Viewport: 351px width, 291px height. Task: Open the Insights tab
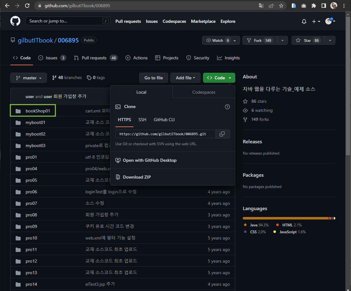point(228,58)
